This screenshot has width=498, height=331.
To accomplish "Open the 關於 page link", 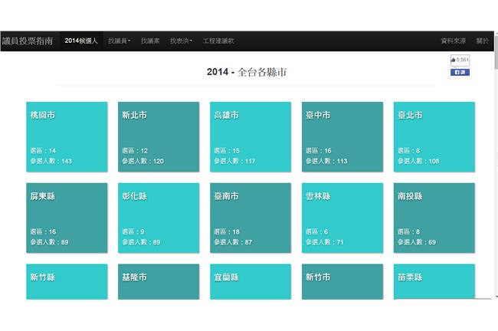I will [x=483, y=41].
